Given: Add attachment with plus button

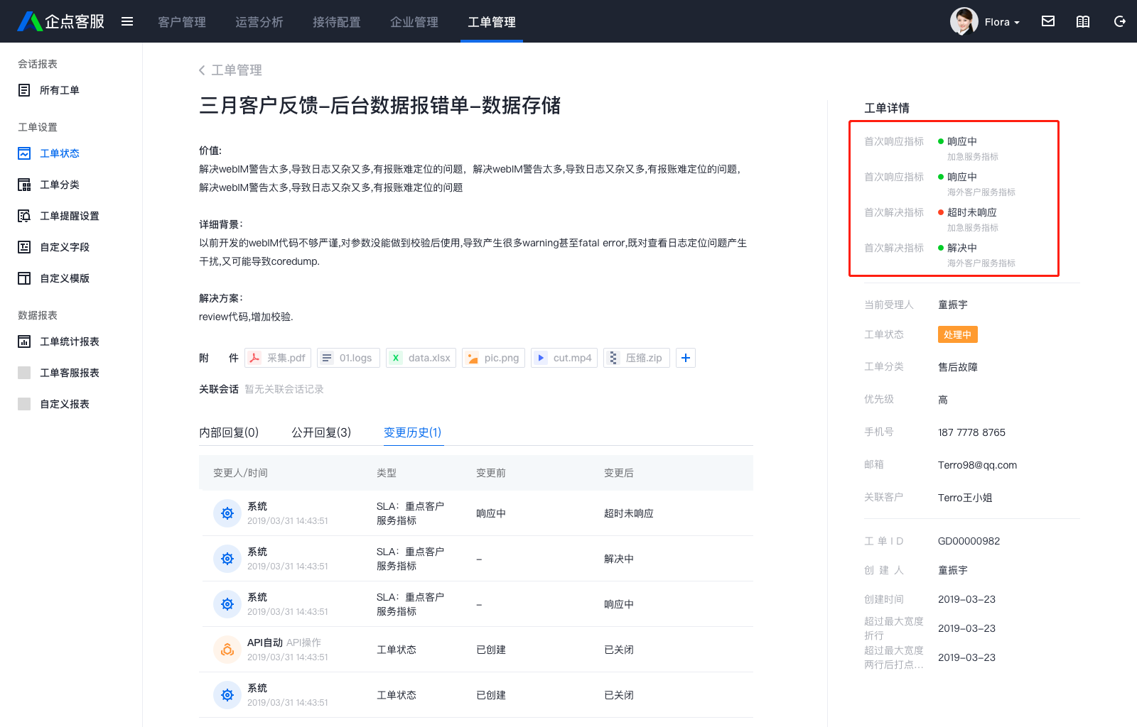Looking at the screenshot, I should [686, 358].
